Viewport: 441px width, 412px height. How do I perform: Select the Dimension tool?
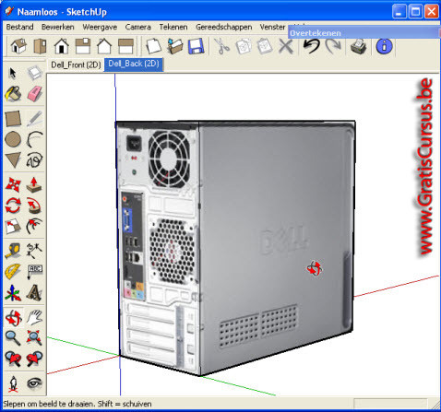[34, 251]
